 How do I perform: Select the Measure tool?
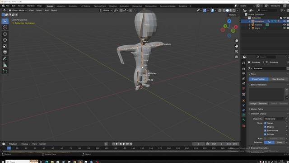5,65
